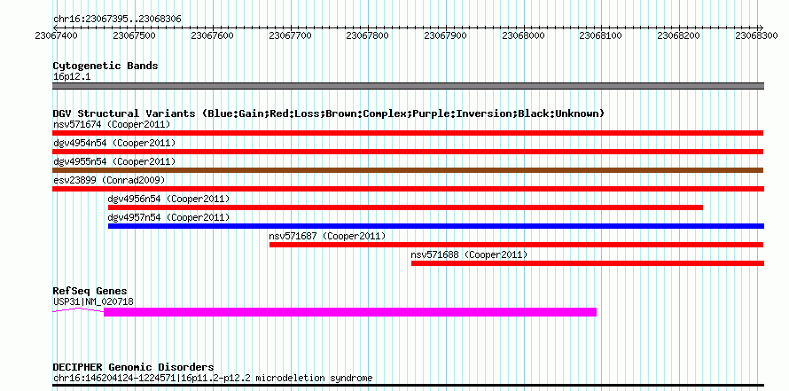Click ruler tick label 23068000
The width and height of the screenshot is (789, 391).
[x=523, y=35]
